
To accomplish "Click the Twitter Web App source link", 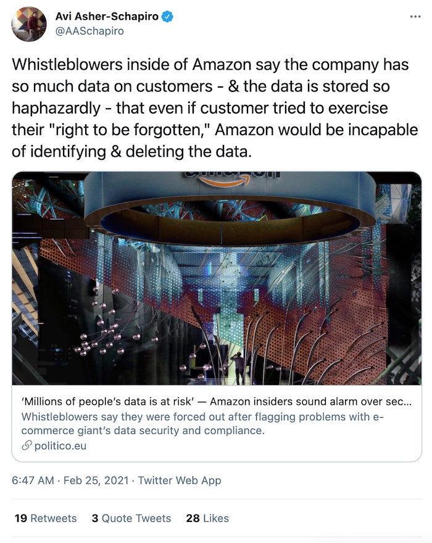I will point(180,480).
